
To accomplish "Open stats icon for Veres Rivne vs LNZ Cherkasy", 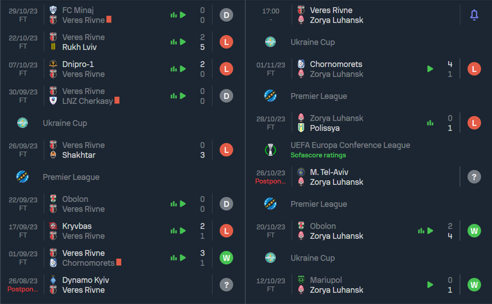I will [173, 96].
